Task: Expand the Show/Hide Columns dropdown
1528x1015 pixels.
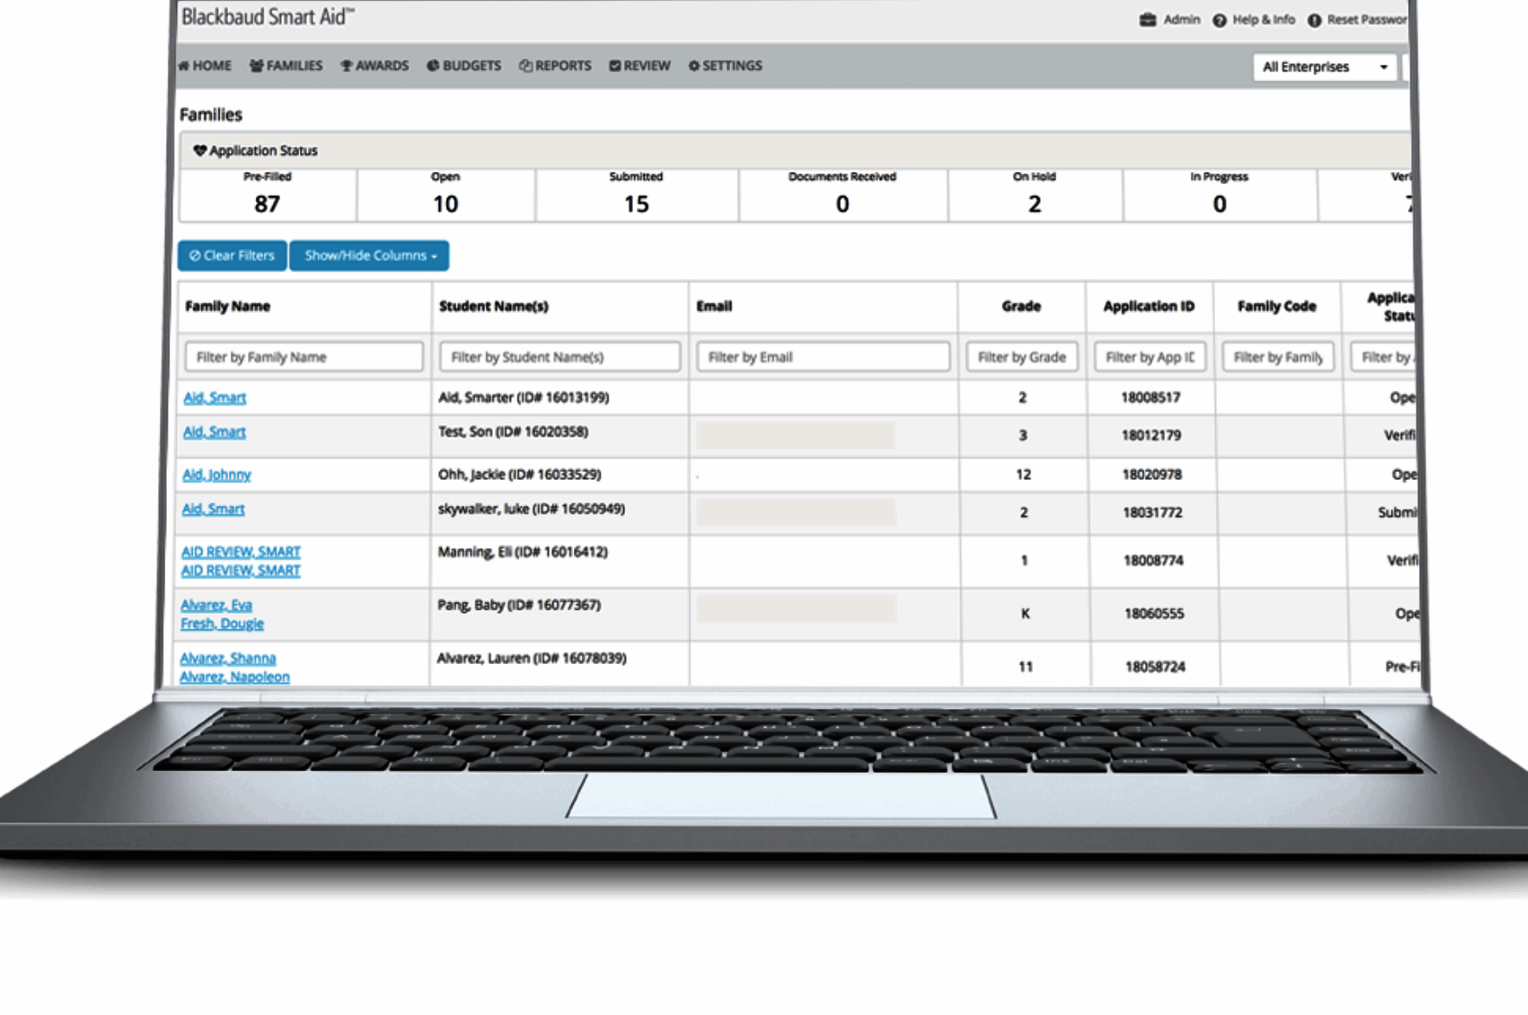Action: (369, 255)
